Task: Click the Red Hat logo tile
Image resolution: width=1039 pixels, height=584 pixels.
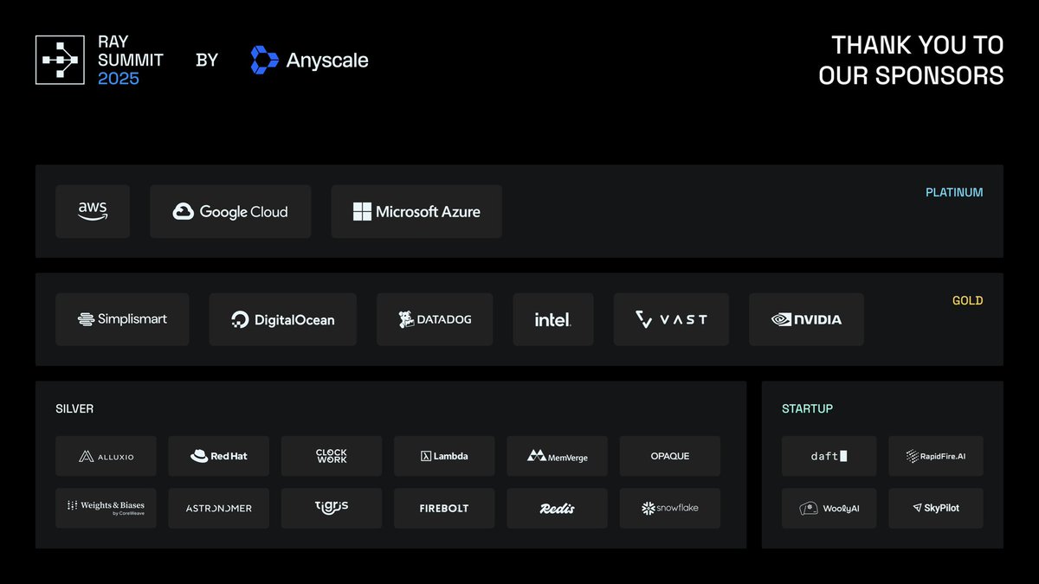Action: tap(219, 456)
